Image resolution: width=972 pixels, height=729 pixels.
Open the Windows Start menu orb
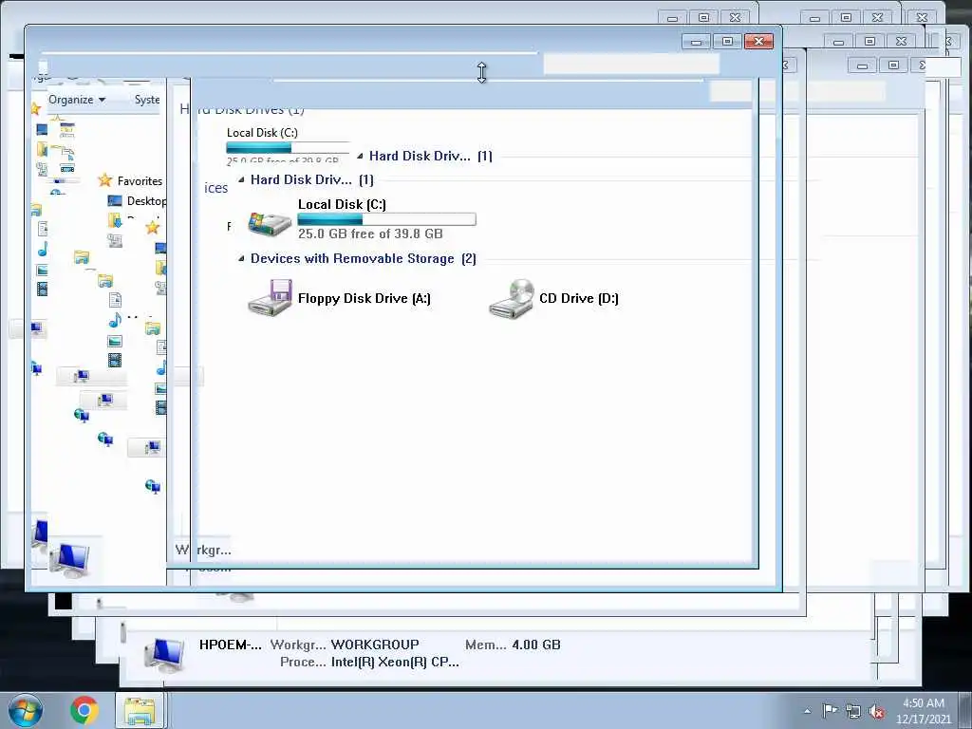pyautogui.click(x=26, y=710)
